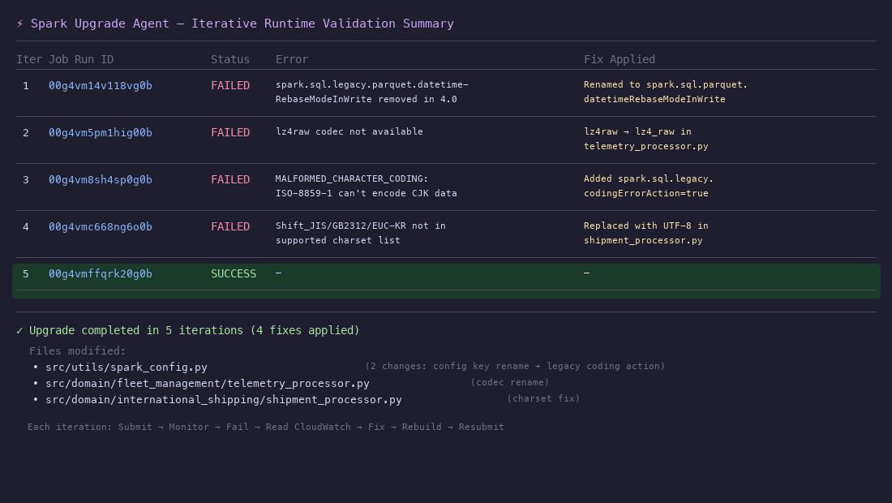Click the fix 'lz4raw → lz4_raw in'
The height and width of the screenshot is (503, 892).
tap(637, 132)
